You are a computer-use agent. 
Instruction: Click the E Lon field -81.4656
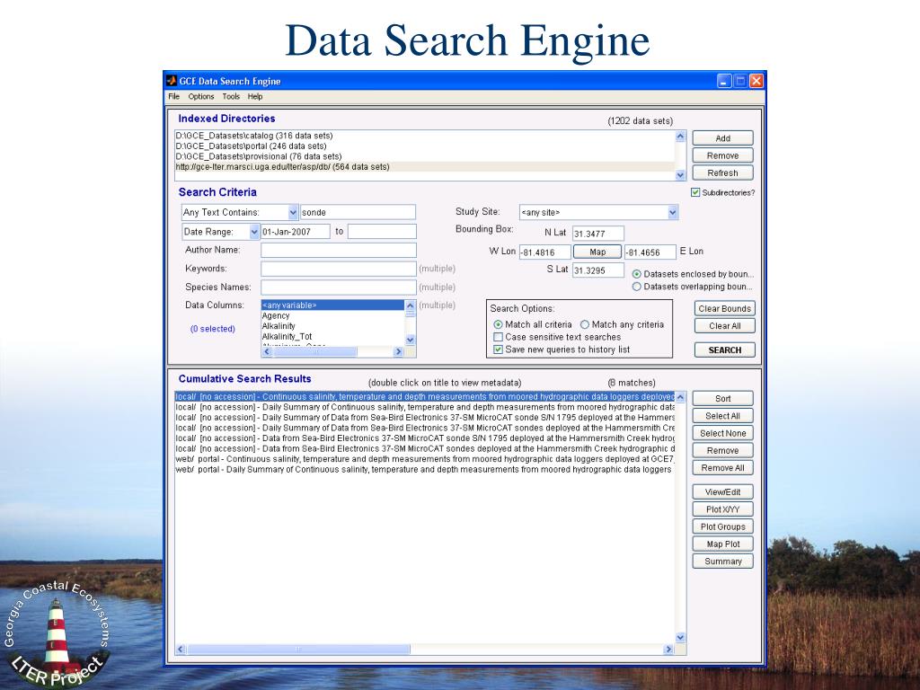[x=650, y=252]
